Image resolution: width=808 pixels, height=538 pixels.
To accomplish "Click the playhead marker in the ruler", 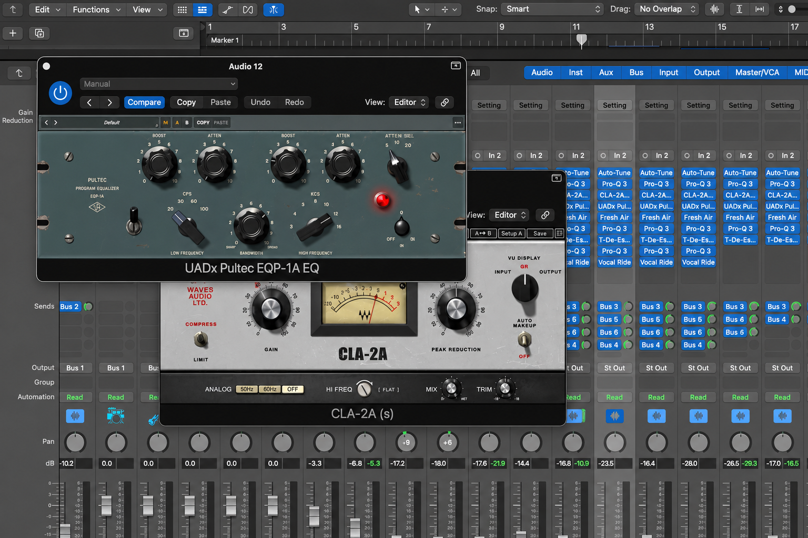I will click(581, 40).
